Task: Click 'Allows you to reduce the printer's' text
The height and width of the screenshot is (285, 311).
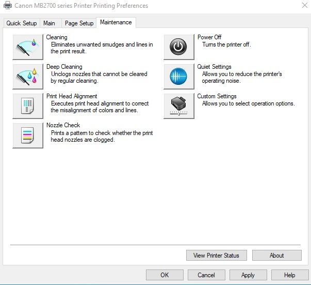Action: (242, 74)
